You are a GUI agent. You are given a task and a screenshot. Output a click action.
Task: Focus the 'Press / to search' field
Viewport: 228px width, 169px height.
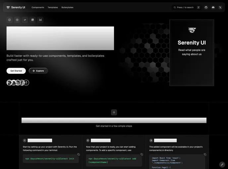tap(187, 7)
